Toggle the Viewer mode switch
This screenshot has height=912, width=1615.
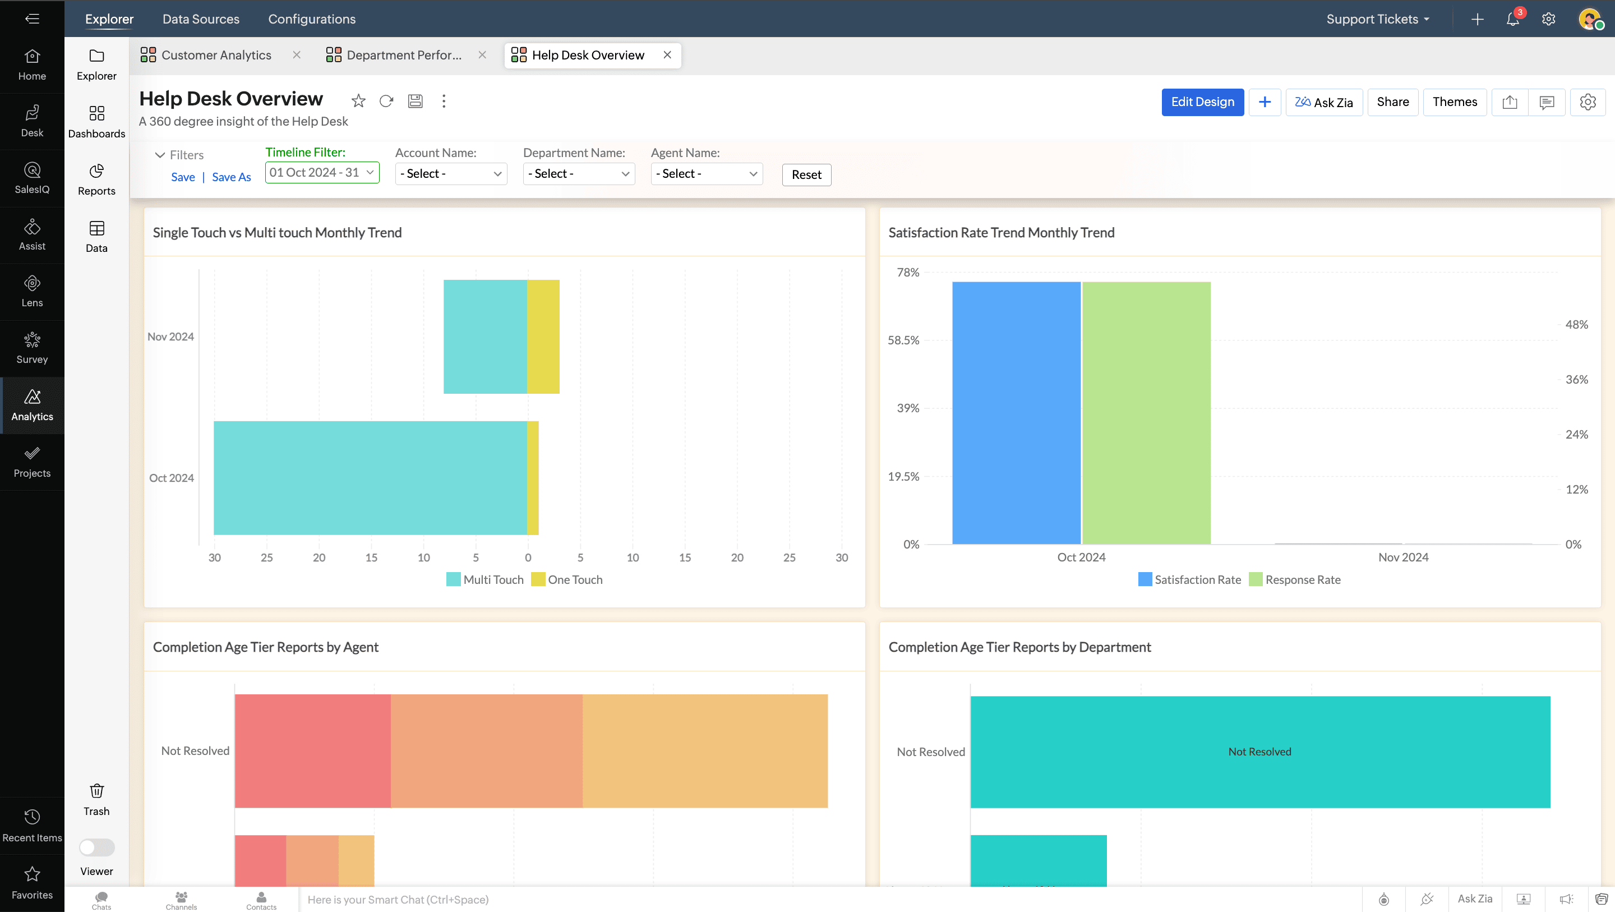(96, 847)
